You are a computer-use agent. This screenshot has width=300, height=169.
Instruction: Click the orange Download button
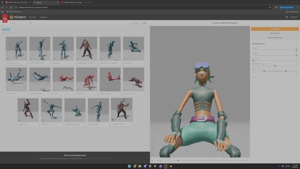[x=275, y=29]
